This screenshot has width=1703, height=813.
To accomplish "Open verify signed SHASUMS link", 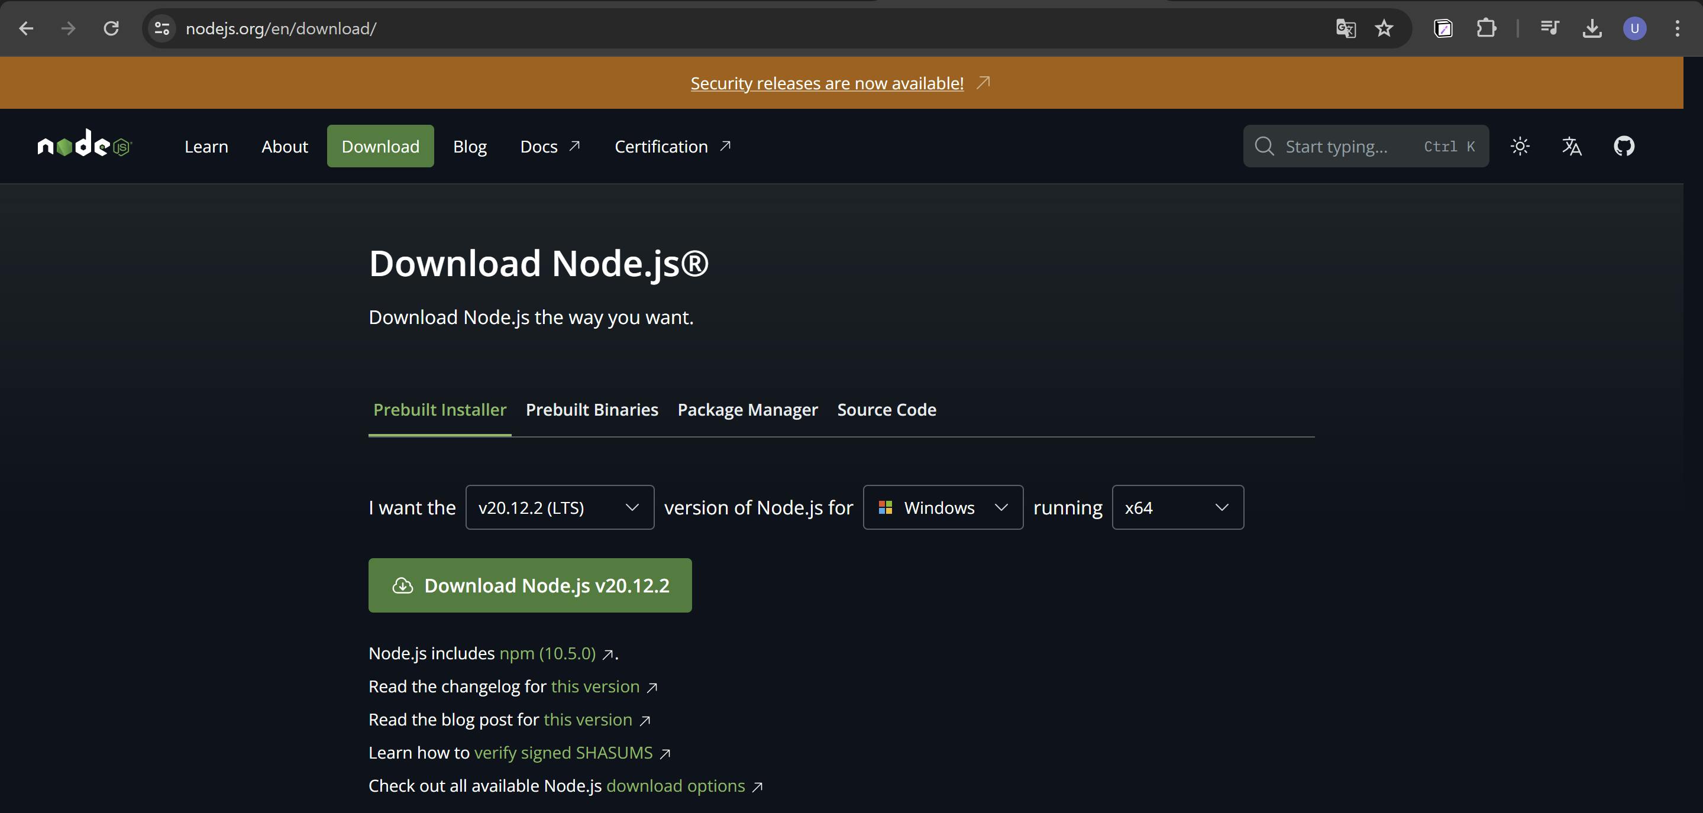I will pyautogui.click(x=563, y=753).
